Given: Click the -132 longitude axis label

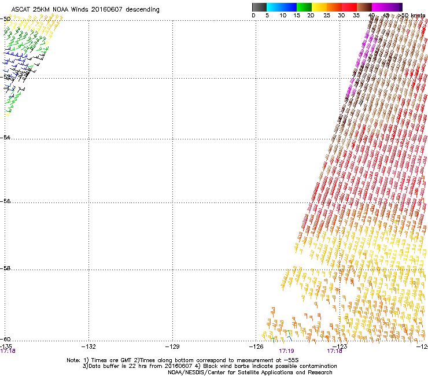Looking at the screenshot, I should 88,346.
